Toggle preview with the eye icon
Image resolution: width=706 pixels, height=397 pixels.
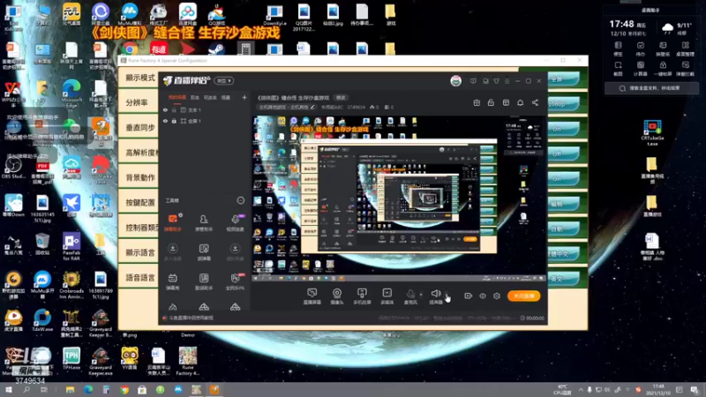point(482,296)
